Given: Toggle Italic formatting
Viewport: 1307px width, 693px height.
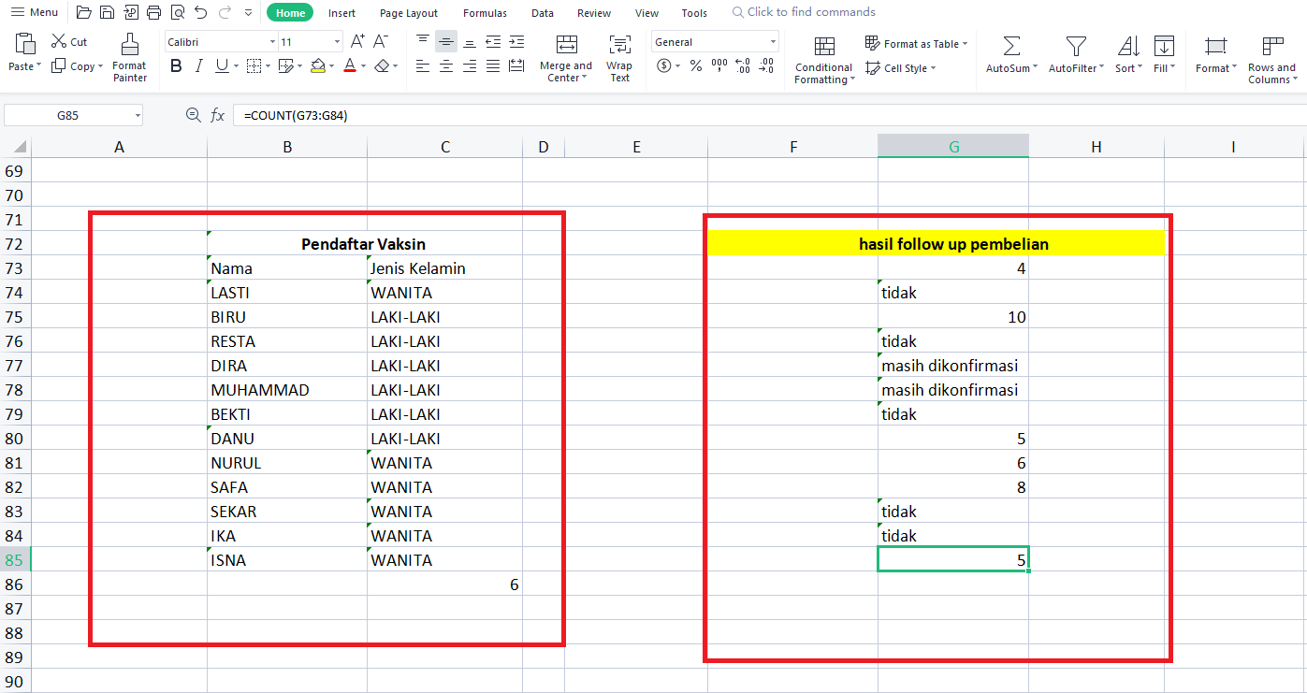Looking at the screenshot, I should (x=198, y=66).
